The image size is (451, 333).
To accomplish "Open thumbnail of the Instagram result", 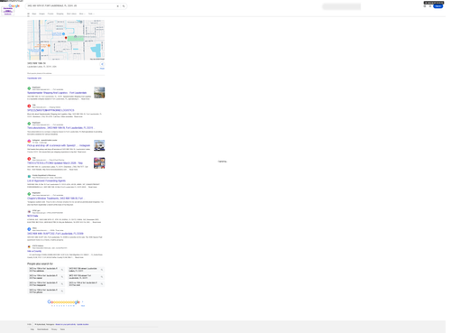I will click(99, 145).
